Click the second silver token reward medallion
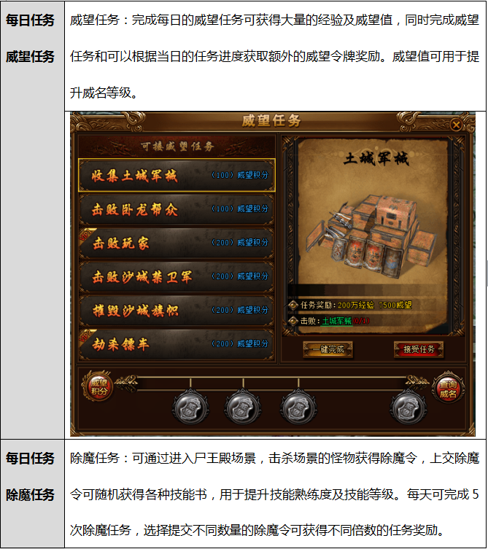Image resolution: width=488 pixels, height=549 pixels. tap(242, 408)
